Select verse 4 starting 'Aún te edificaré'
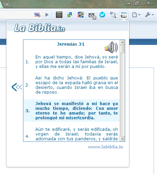This screenshot has width=157, height=174. point(71,134)
